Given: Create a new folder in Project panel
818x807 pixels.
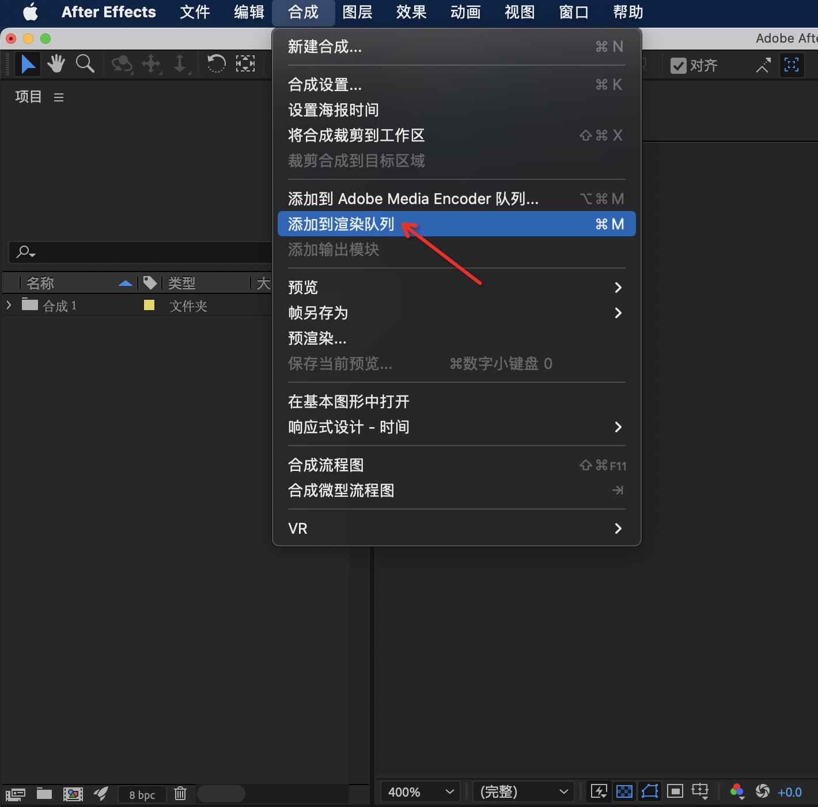Looking at the screenshot, I should pyautogui.click(x=44, y=794).
